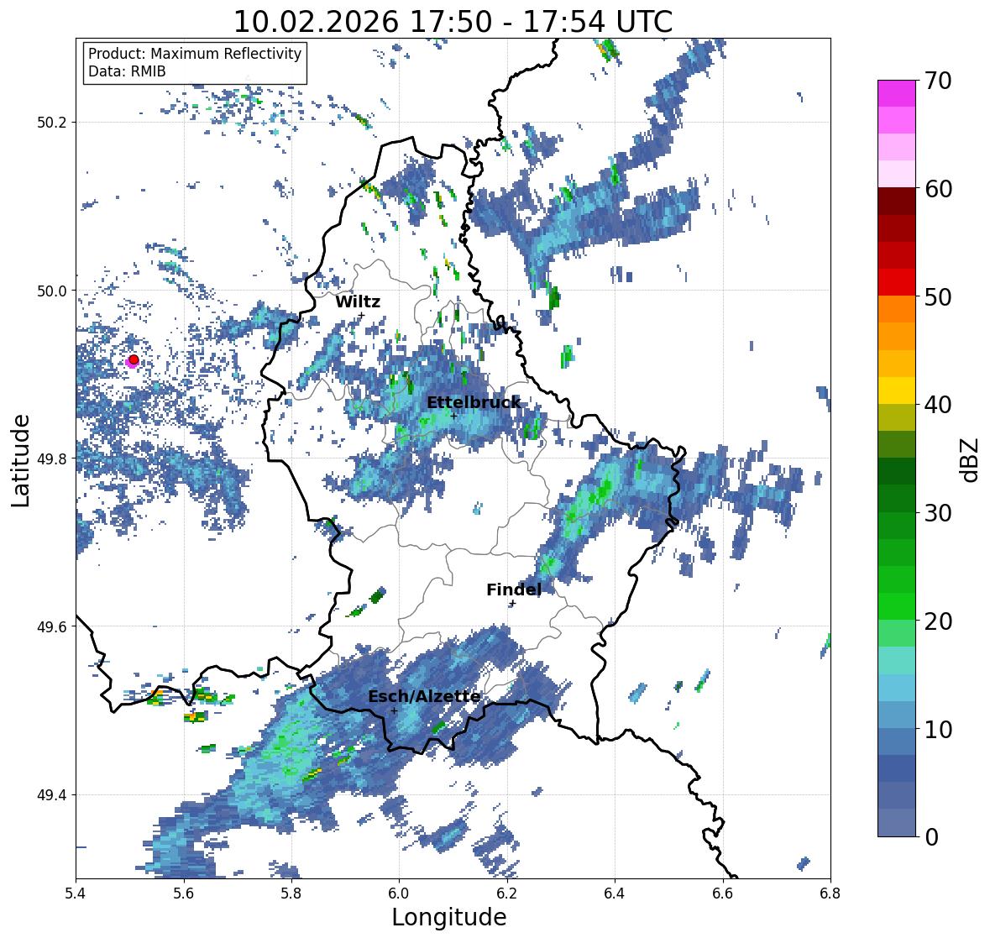
Task: Click the cross marker below Wiltz
Action: coord(361,315)
